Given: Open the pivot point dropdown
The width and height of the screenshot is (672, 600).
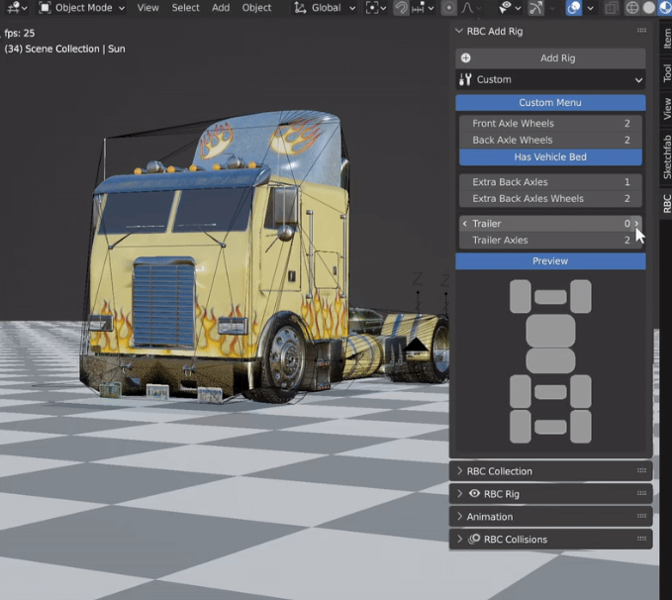Looking at the screenshot, I should point(375,8).
